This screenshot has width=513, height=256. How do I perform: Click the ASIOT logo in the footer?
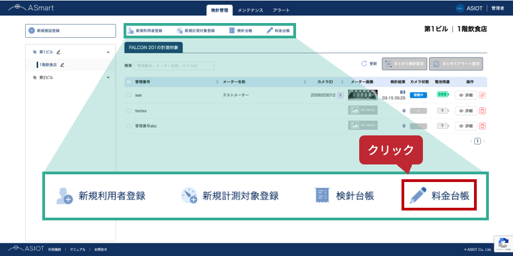click(x=26, y=249)
